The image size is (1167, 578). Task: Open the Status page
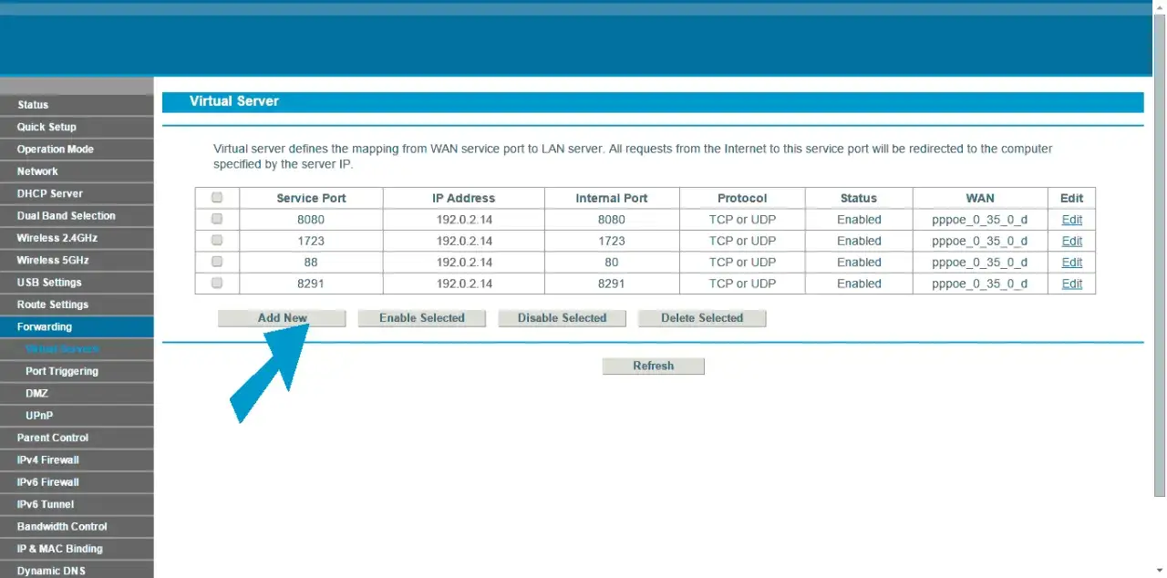click(x=32, y=104)
